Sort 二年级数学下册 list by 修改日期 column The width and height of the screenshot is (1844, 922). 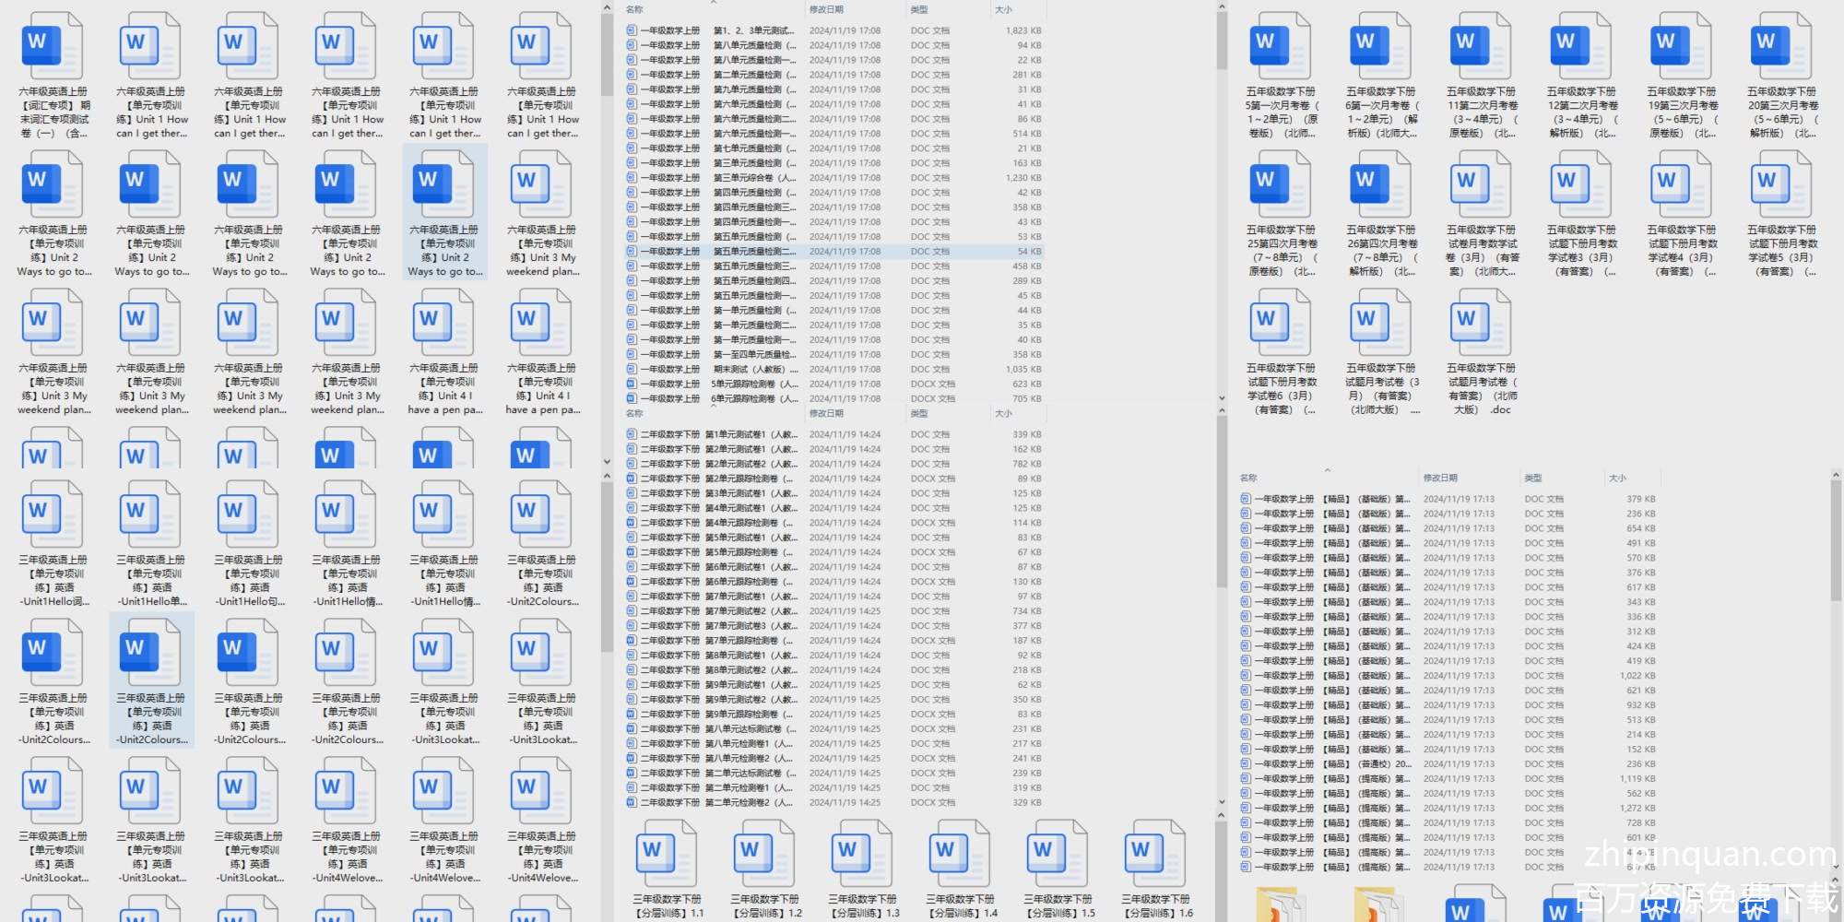(x=826, y=414)
